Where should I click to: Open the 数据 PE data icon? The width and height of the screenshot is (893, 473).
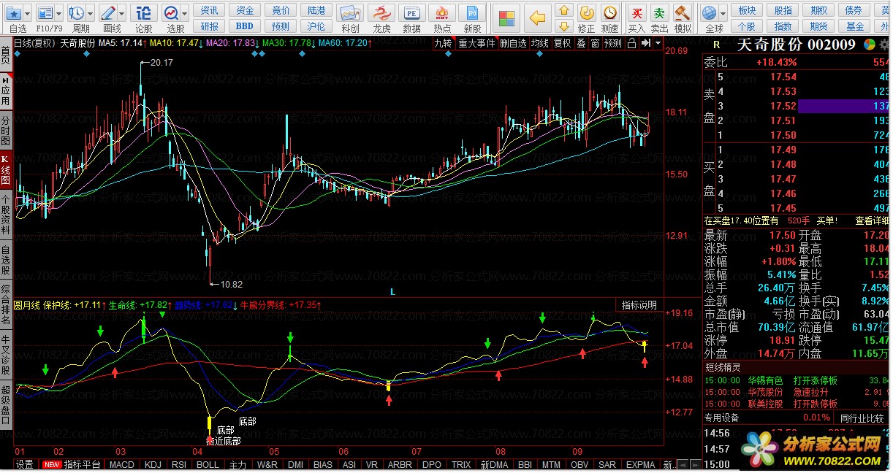pyautogui.click(x=412, y=13)
